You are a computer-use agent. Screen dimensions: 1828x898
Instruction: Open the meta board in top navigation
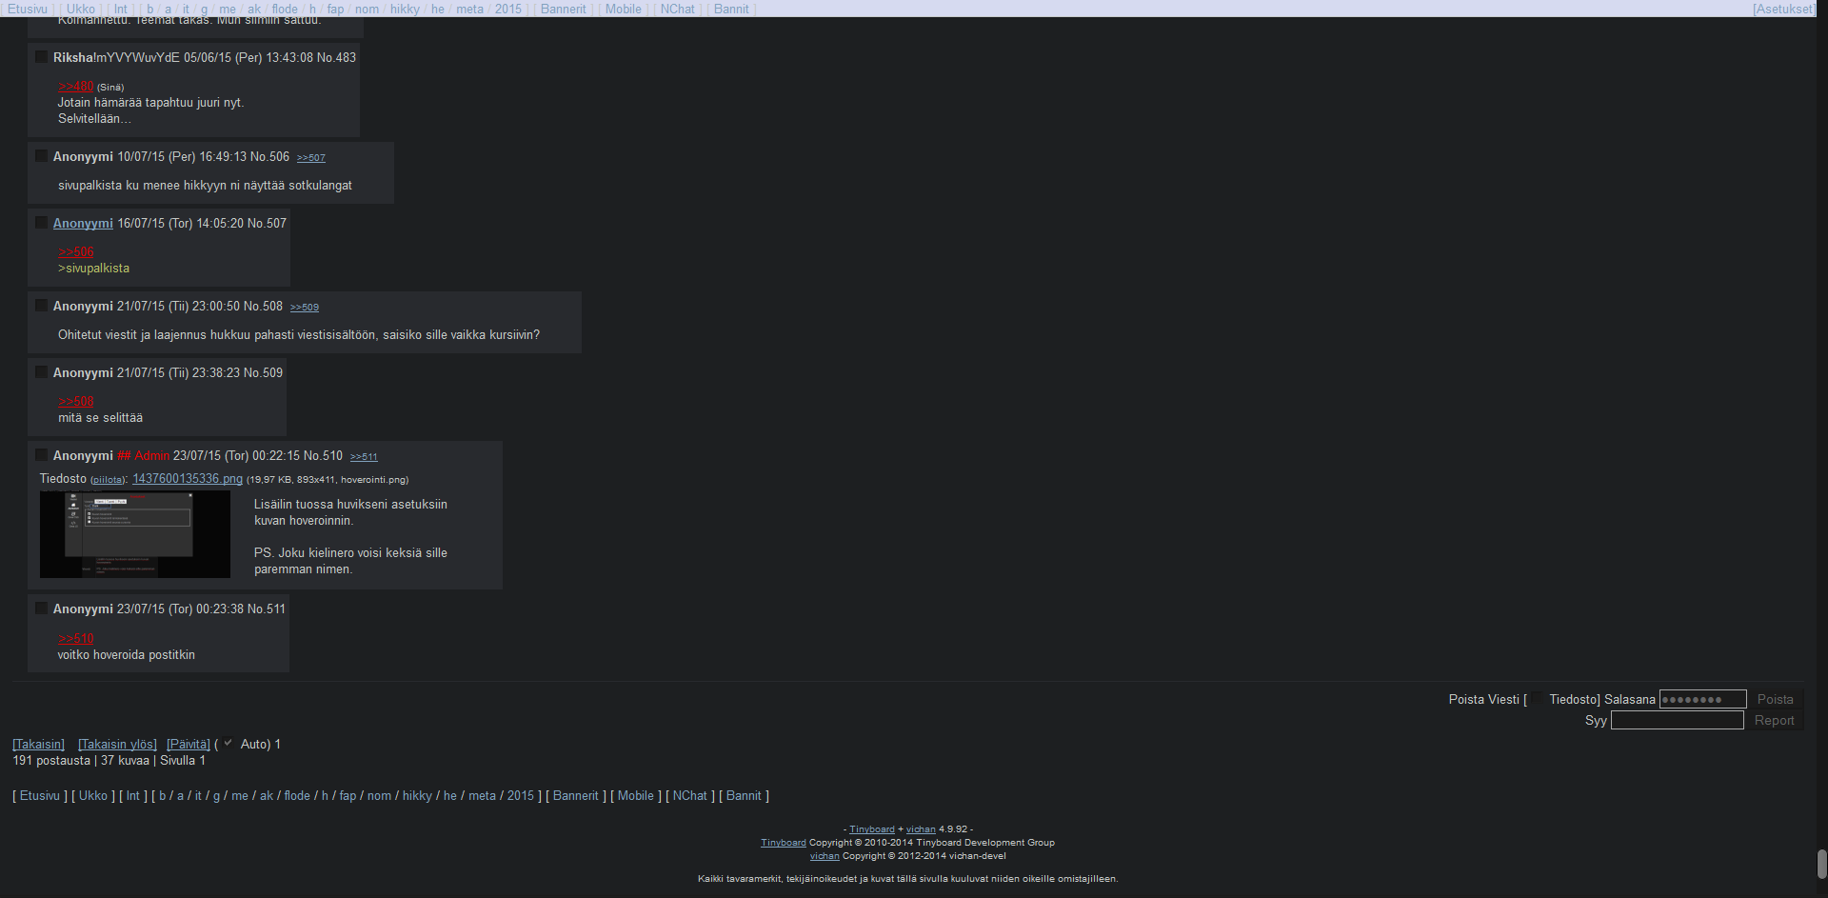(469, 9)
